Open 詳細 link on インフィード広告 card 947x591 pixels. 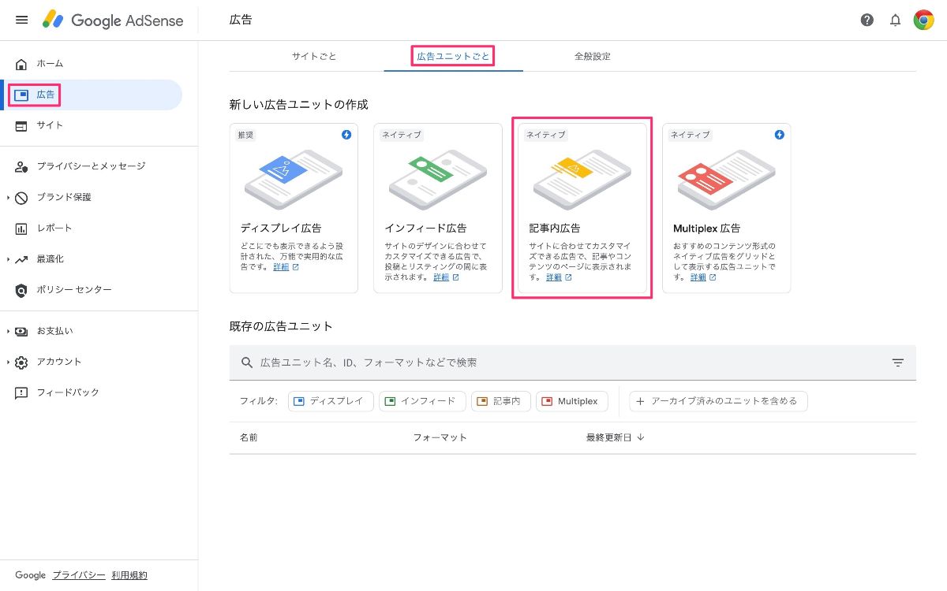click(x=441, y=277)
